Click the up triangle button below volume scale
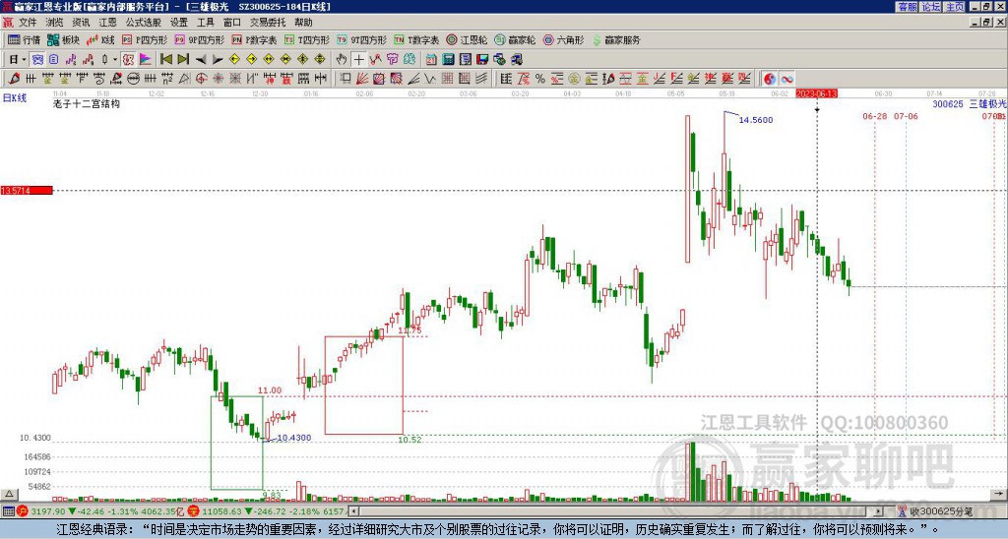This screenshot has width=1008, height=539. [x=8, y=495]
